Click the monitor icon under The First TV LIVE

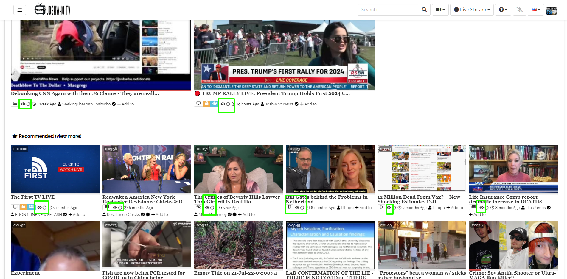coord(15,207)
